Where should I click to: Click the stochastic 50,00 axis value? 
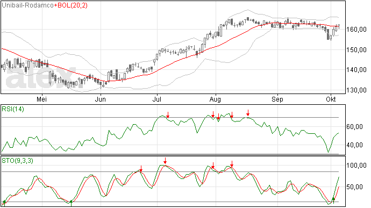(354, 187)
